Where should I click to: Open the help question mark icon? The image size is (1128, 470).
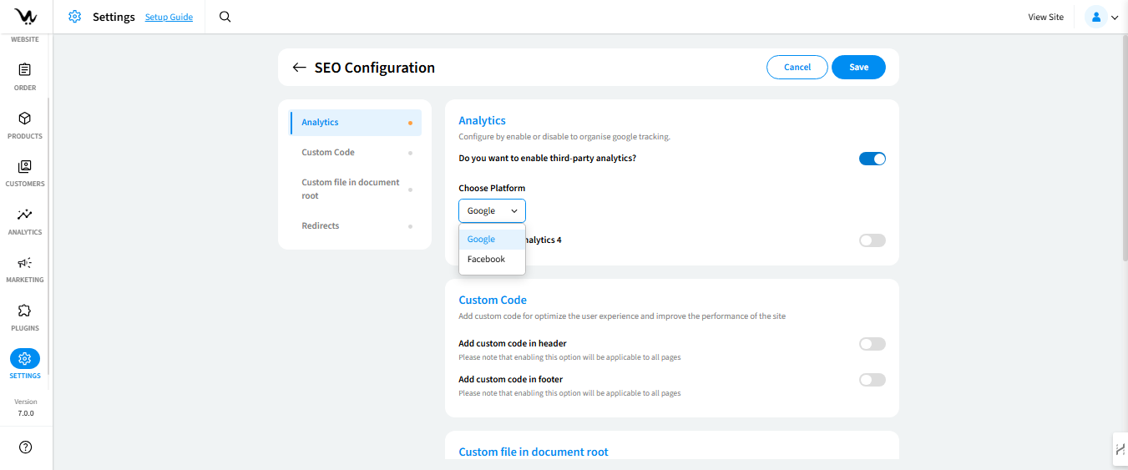pyautogui.click(x=25, y=447)
